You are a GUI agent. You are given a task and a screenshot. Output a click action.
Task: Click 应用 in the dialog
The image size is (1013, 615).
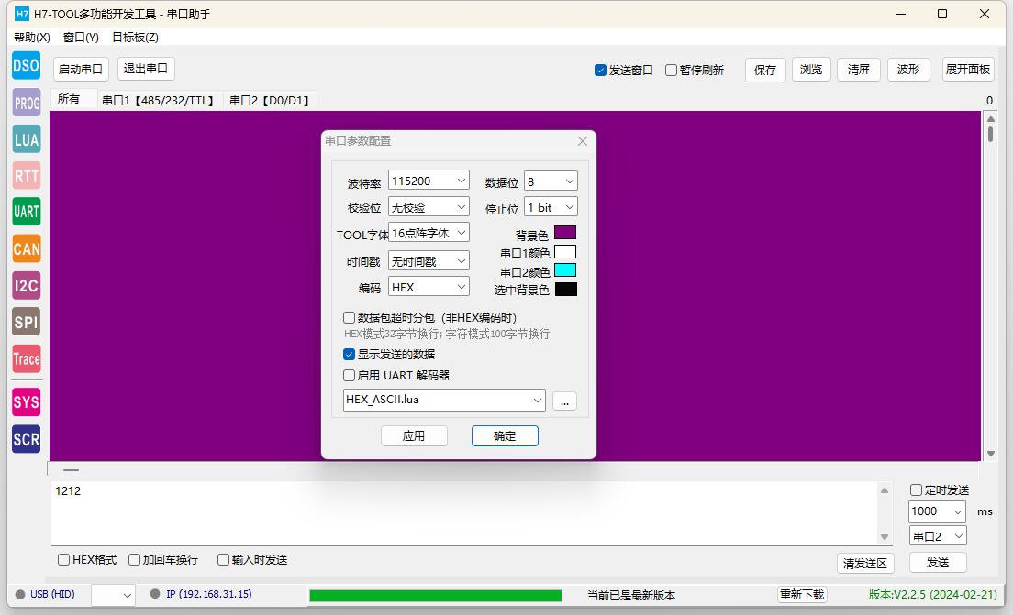(414, 435)
